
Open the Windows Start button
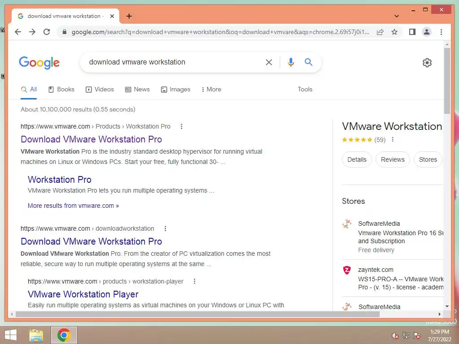(x=11, y=335)
